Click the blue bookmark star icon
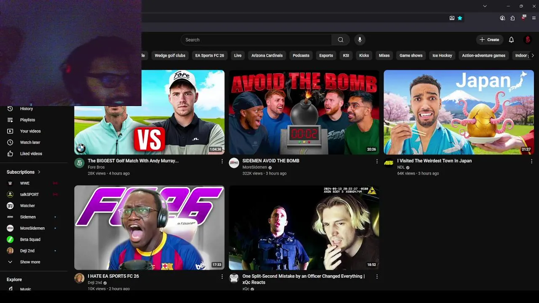 click(x=460, y=18)
